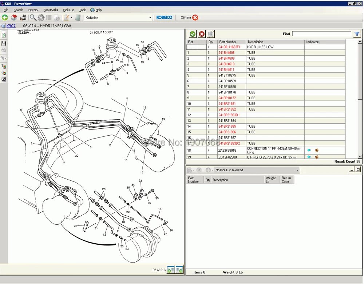Go to Home via house icon
Viewport: 364px width, 284px height.
[14, 17]
